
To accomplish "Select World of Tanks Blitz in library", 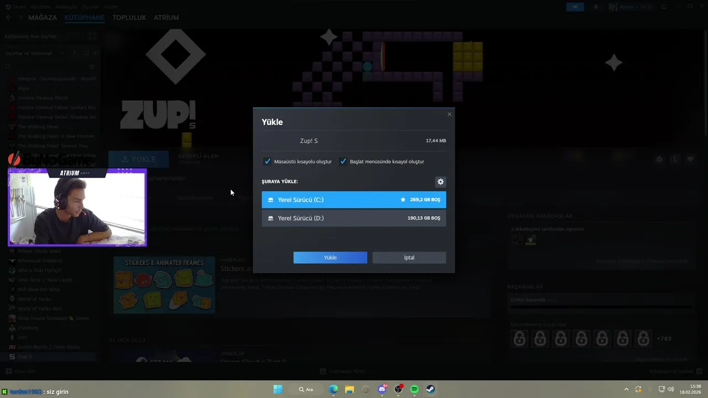I will pos(53,308).
